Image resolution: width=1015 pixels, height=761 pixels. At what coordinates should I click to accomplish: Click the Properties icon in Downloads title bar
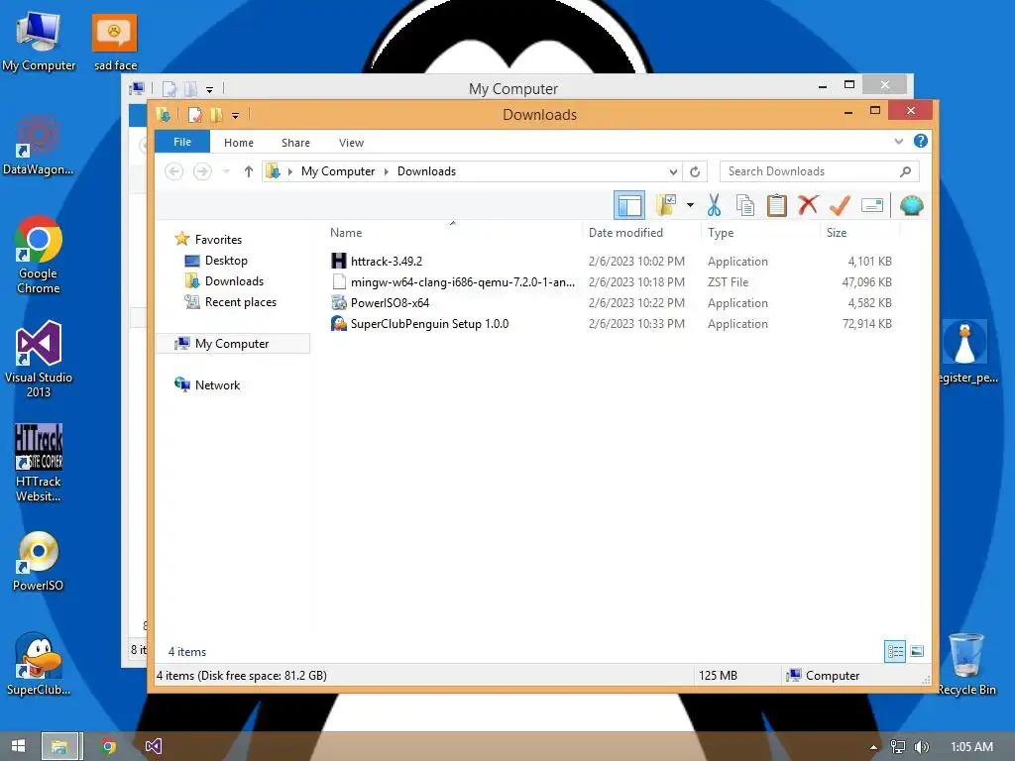(x=194, y=115)
